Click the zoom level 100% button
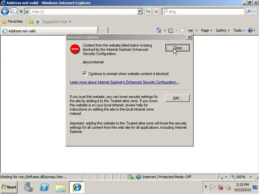The height and width of the screenshot is (194, 259). point(239,177)
